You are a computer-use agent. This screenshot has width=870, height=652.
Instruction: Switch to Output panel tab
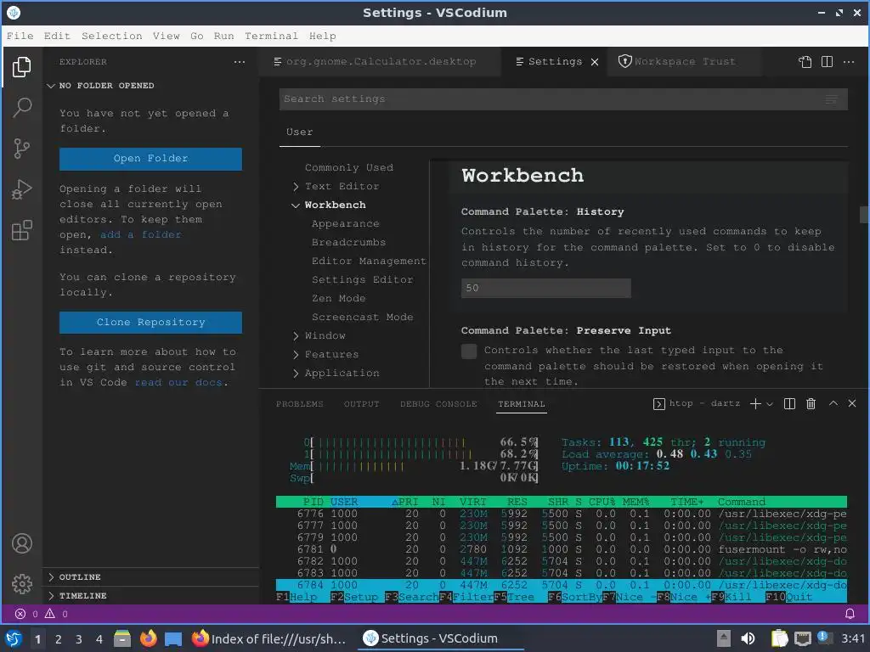tap(361, 404)
